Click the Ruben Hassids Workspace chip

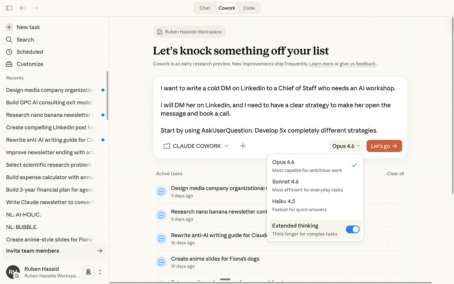(189, 32)
